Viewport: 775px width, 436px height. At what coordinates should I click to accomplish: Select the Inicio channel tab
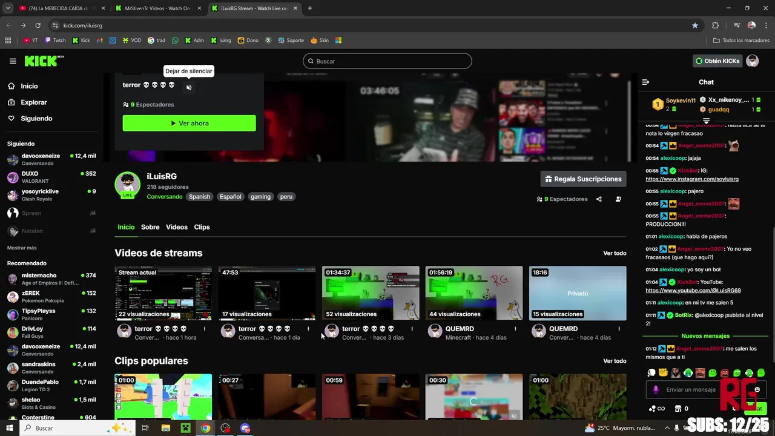pos(126,227)
